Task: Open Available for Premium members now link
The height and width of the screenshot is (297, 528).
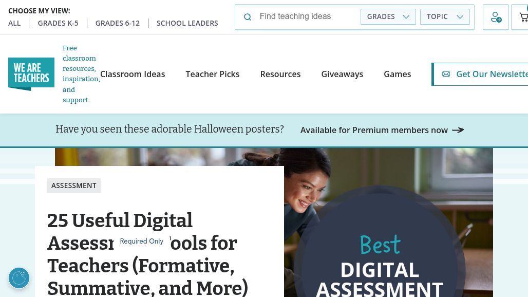Action: [382, 130]
